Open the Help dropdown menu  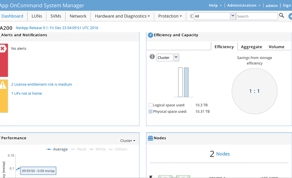215,5
